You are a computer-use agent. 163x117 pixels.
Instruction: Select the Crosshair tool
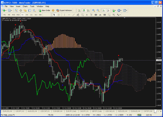coord(59,15)
